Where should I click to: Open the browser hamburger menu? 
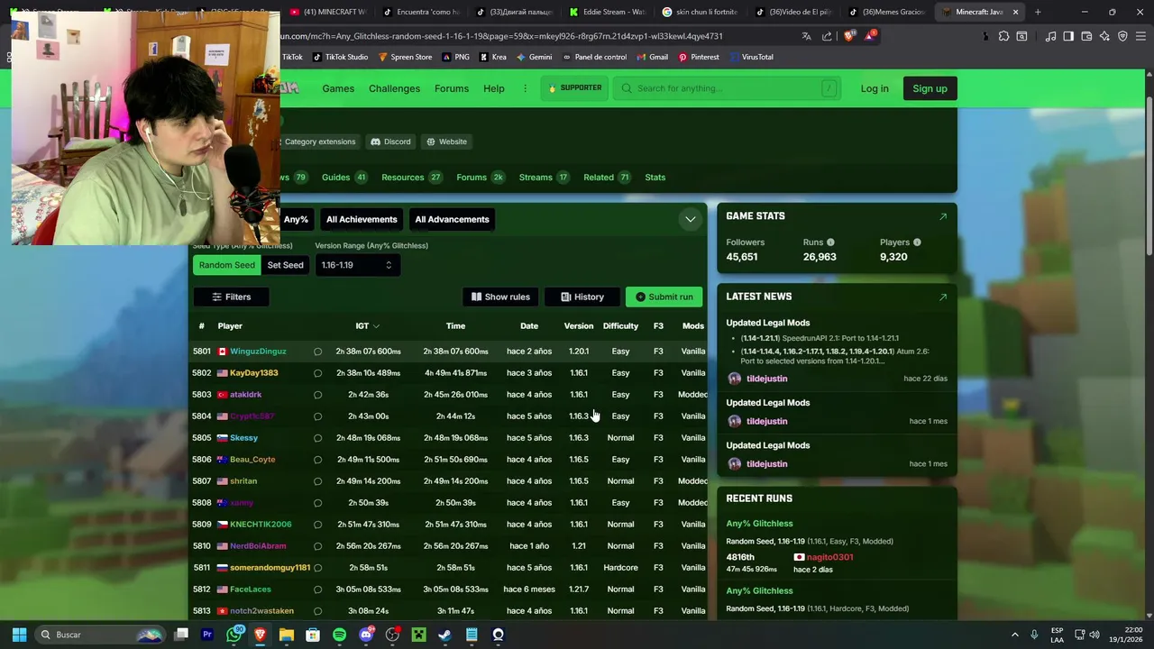pyautogui.click(x=1140, y=36)
